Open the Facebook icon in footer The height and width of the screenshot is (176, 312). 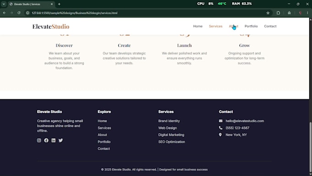coord(46,140)
